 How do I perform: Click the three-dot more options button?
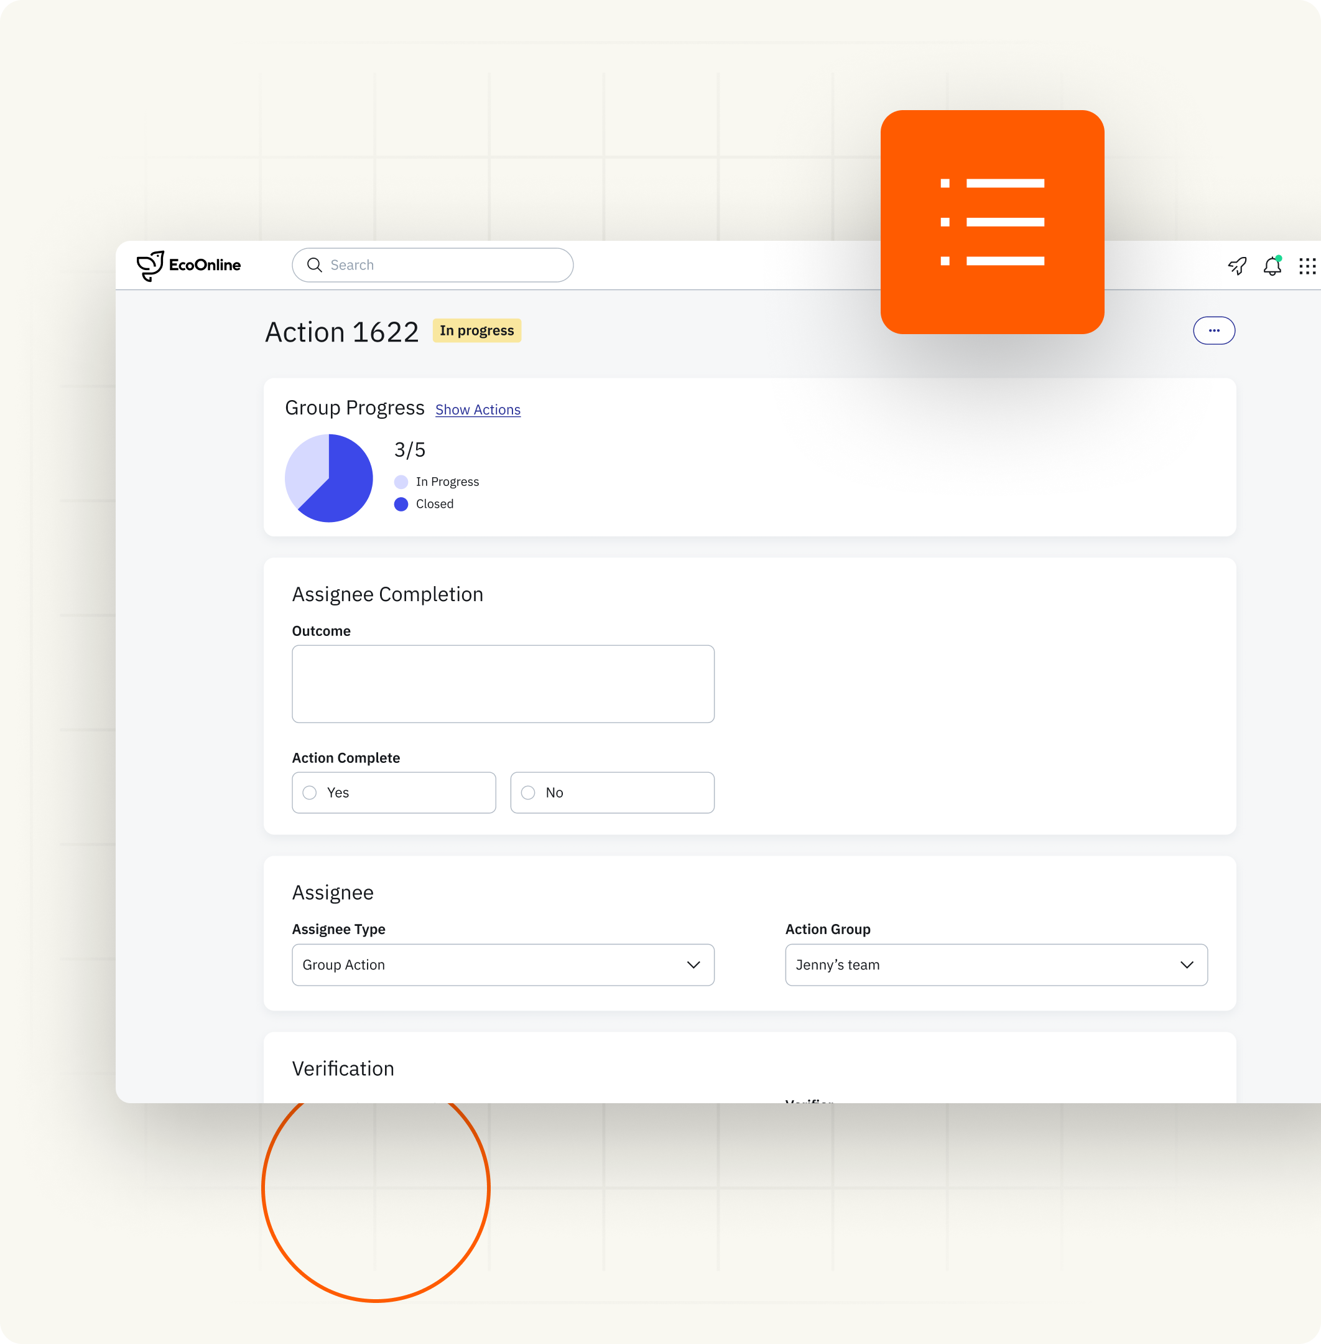(1213, 330)
